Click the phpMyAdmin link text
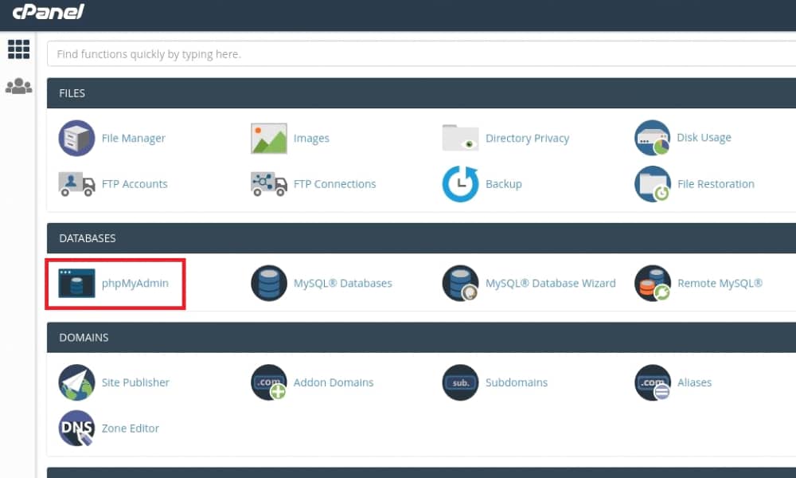This screenshot has height=478, width=796. pos(135,283)
